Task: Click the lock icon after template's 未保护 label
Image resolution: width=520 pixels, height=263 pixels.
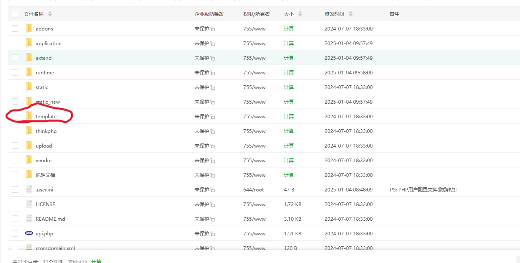Action: click(213, 116)
